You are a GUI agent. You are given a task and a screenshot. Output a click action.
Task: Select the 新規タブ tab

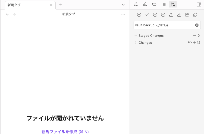click(30, 5)
